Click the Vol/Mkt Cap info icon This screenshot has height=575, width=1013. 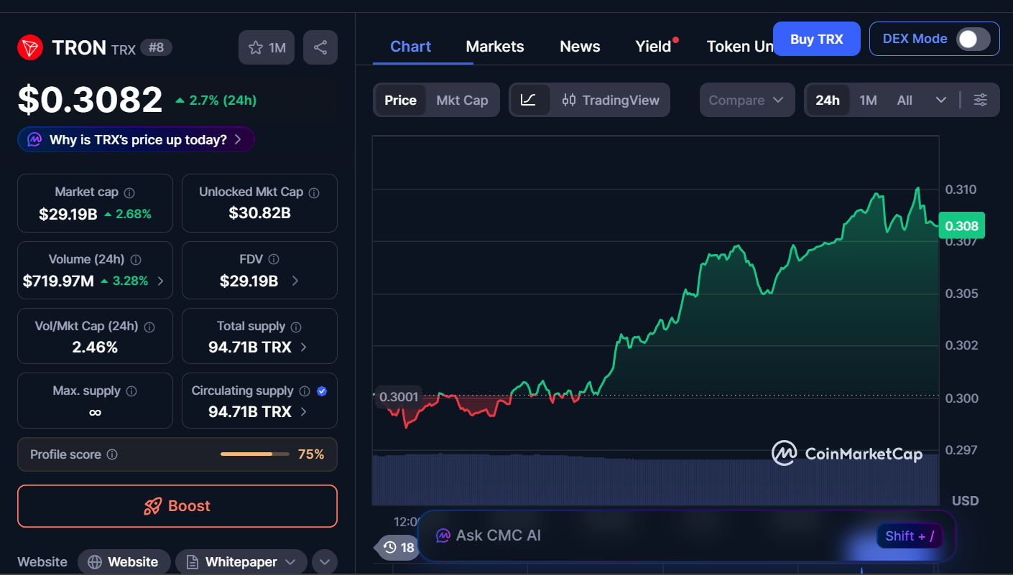(x=149, y=326)
